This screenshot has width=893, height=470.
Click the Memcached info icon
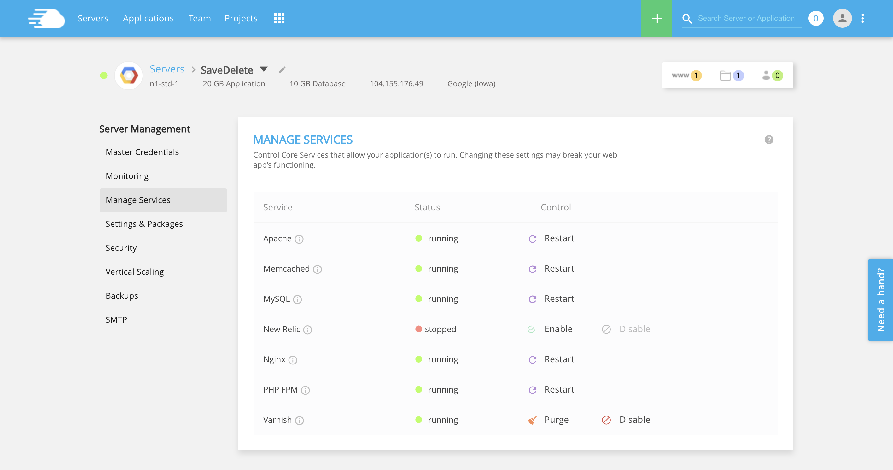click(317, 269)
